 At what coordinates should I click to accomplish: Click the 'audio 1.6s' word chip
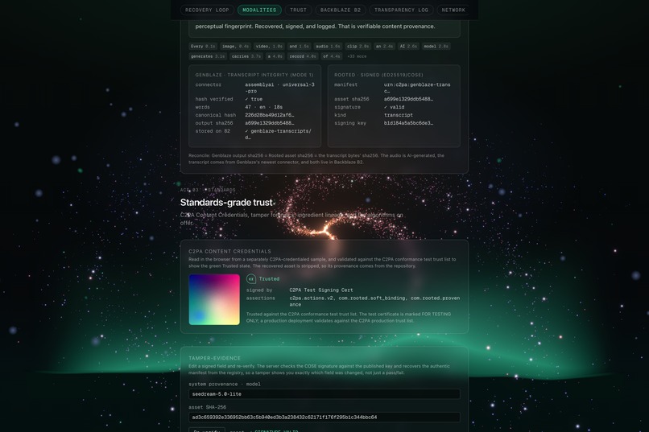click(328, 47)
